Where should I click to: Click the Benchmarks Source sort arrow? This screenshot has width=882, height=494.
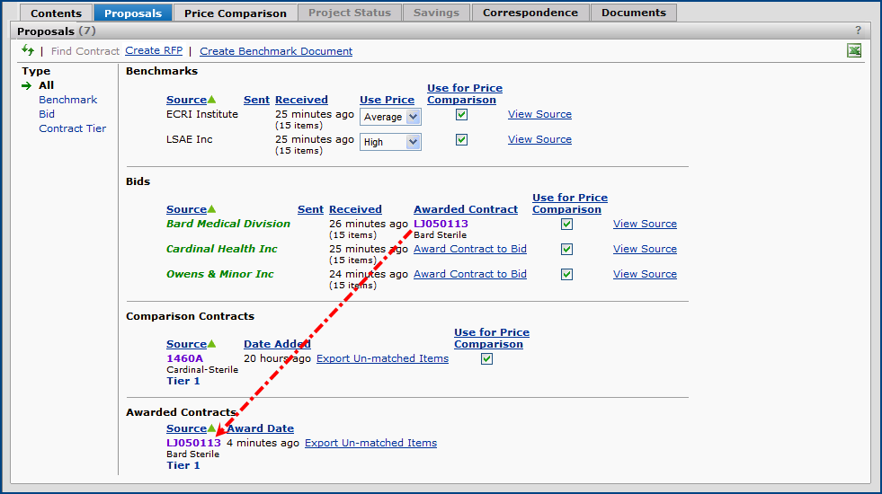(x=212, y=100)
